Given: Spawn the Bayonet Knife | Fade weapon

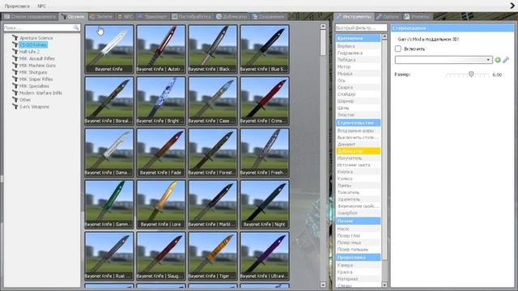Looking at the screenshot, I should pos(161,153).
